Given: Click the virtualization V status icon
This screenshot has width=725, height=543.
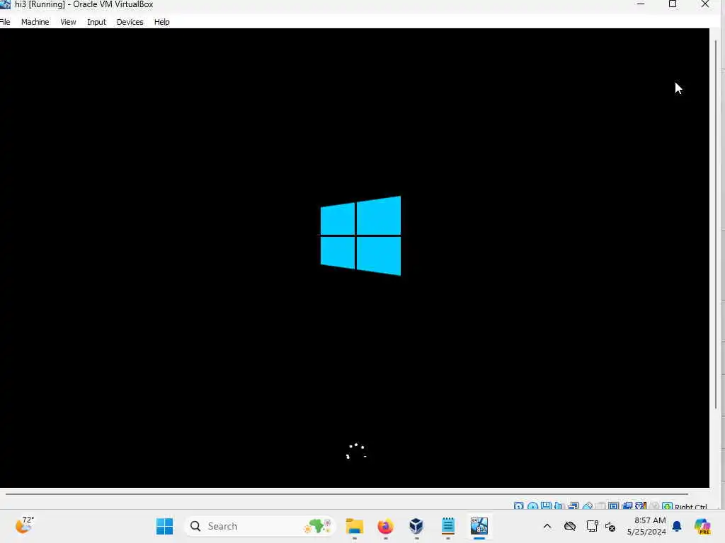Looking at the screenshot, I should click(x=641, y=506).
